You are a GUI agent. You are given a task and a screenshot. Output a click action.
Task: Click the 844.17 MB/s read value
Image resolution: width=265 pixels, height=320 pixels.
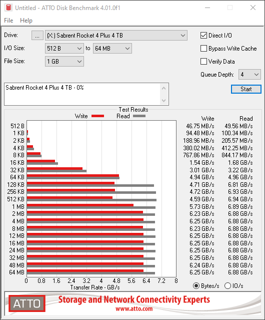point(237,155)
